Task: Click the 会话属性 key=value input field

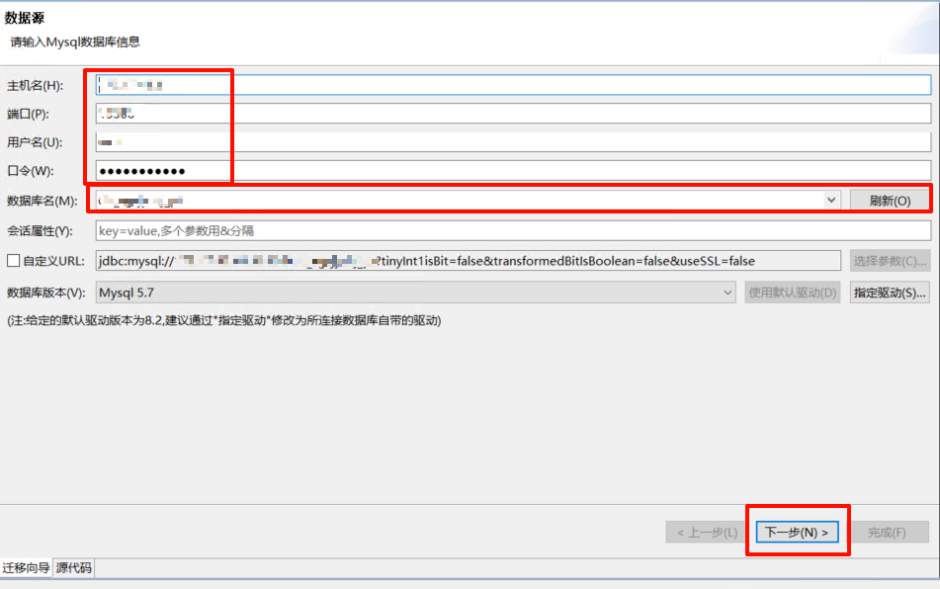Action: tap(512, 231)
